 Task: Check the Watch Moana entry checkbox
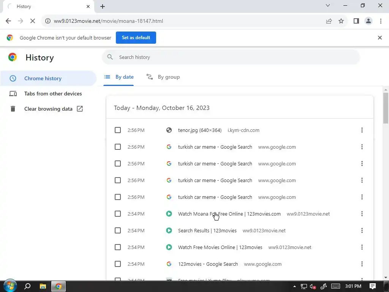tap(118, 214)
